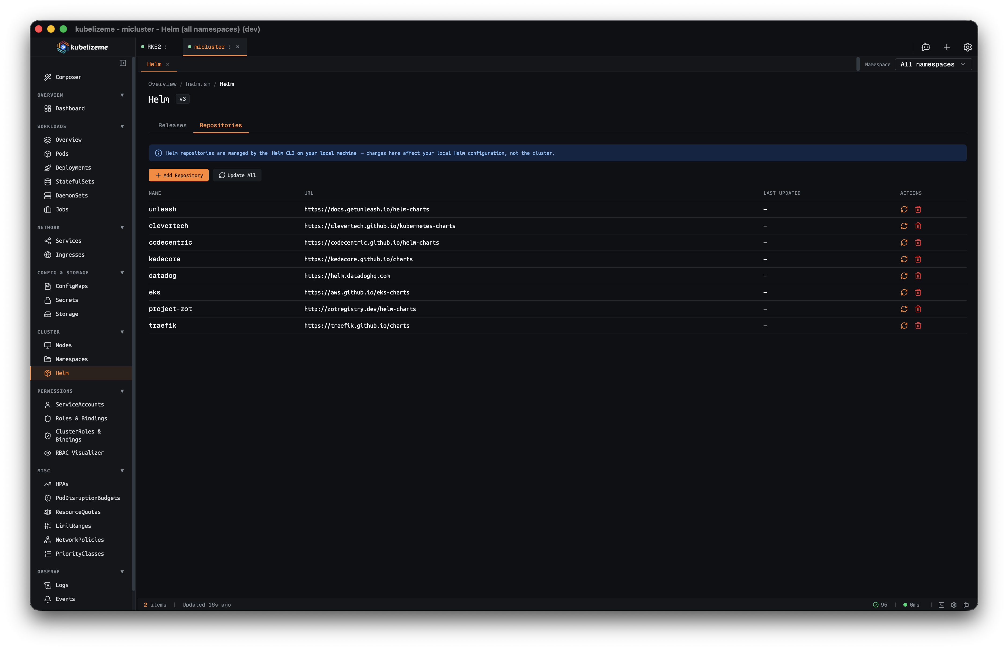Image resolution: width=1008 pixels, height=650 pixels.
Task: Close the Helm resource tab
Action: [x=168, y=64]
